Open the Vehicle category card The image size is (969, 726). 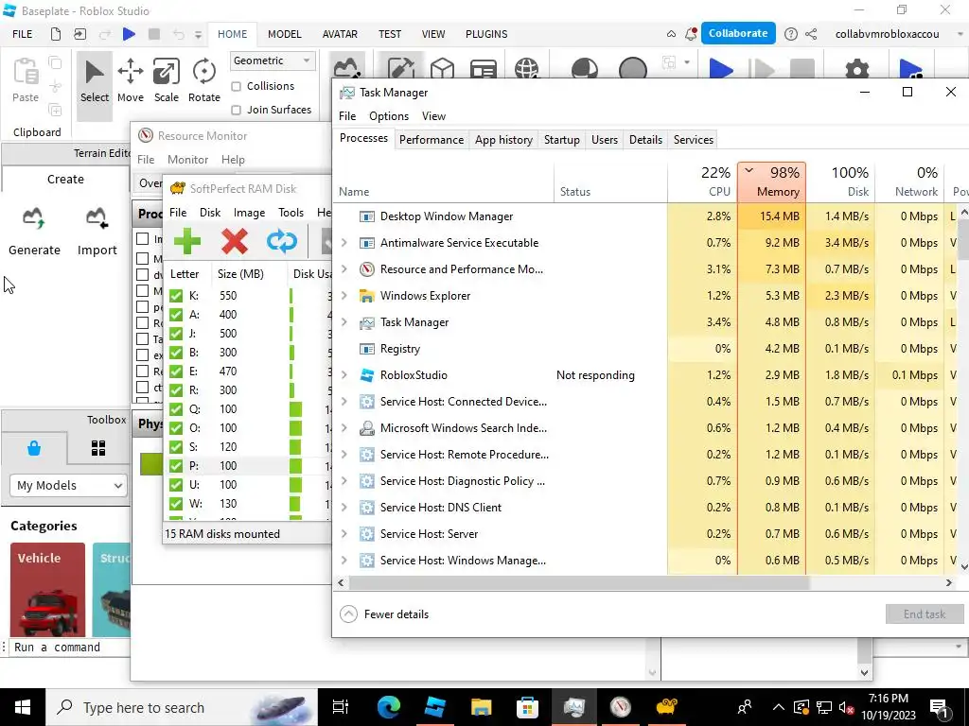click(47, 590)
